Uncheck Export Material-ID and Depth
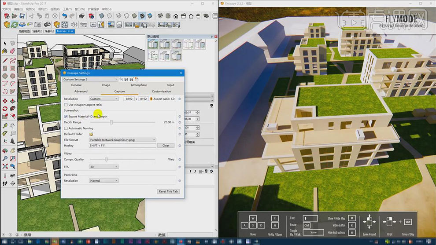436x245 pixels. point(66,117)
